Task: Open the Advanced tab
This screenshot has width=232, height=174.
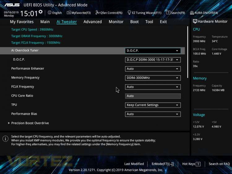Action: [x=92, y=22]
